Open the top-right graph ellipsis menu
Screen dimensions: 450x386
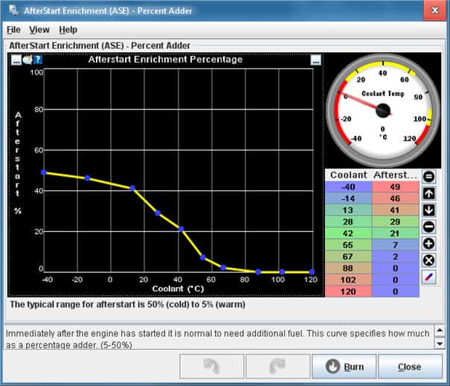point(315,60)
